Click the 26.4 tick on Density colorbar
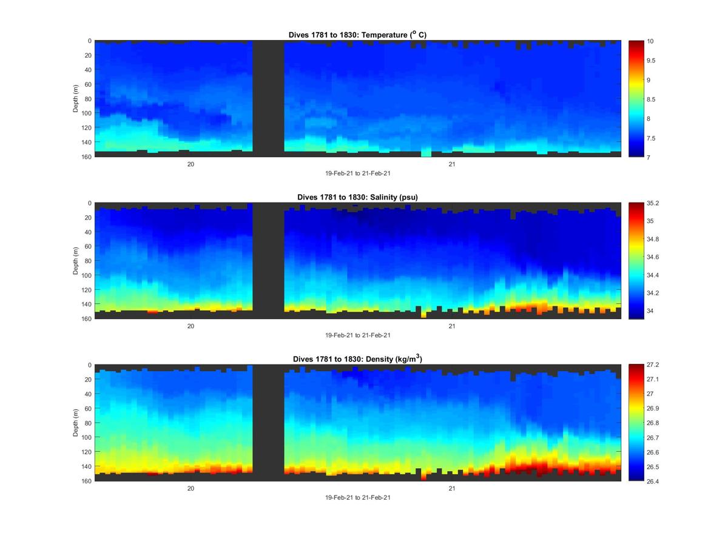The height and width of the screenshot is (541, 728). click(x=653, y=481)
